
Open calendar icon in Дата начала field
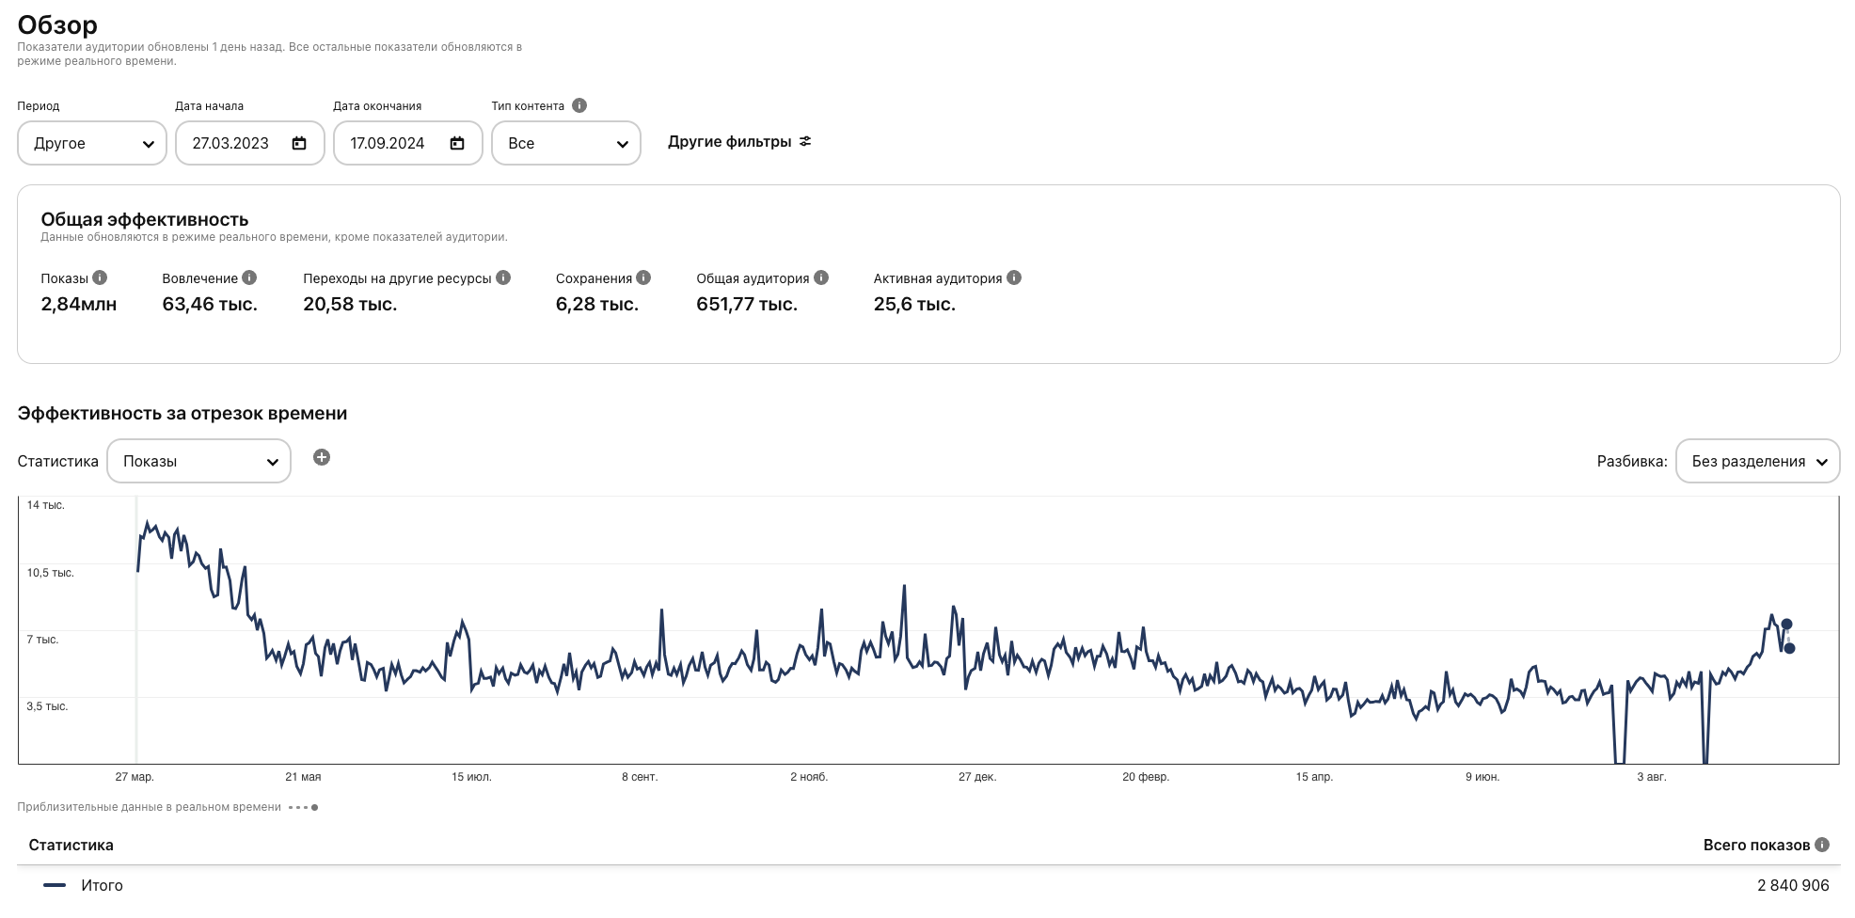pos(299,143)
